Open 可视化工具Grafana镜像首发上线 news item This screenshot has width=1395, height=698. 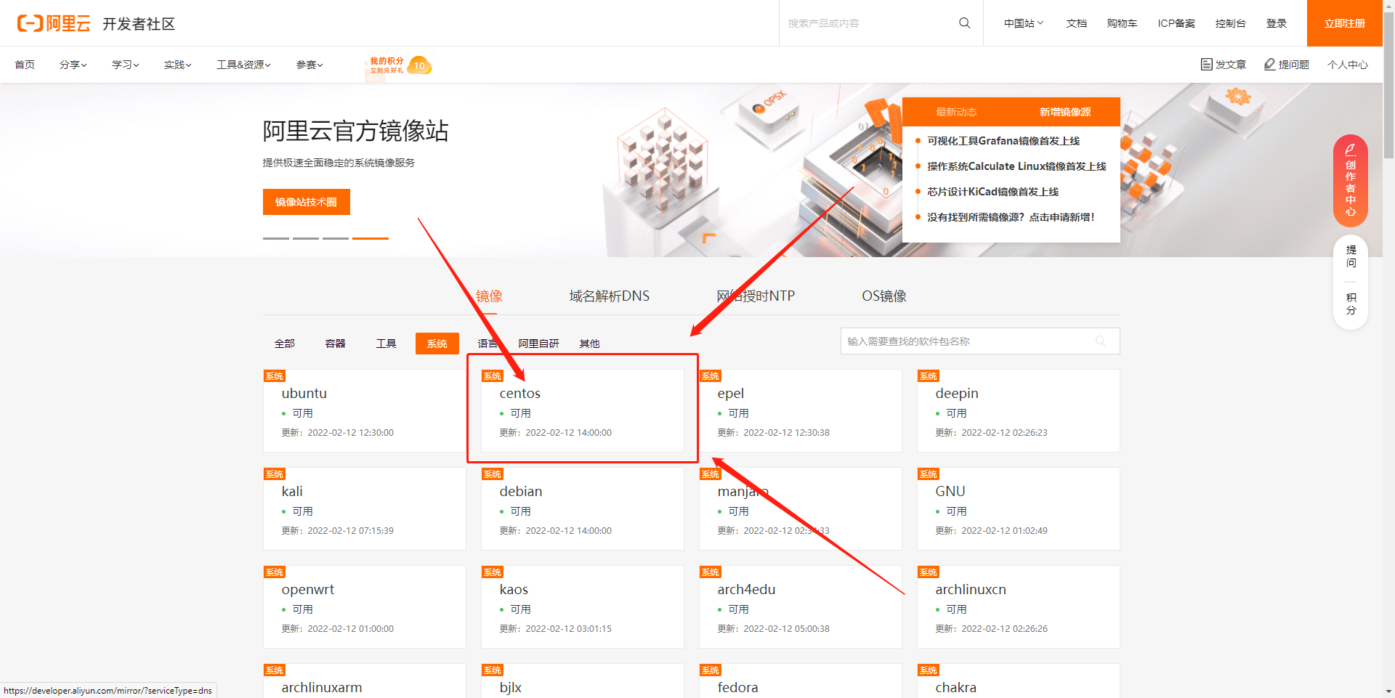[x=1003, y=141]
